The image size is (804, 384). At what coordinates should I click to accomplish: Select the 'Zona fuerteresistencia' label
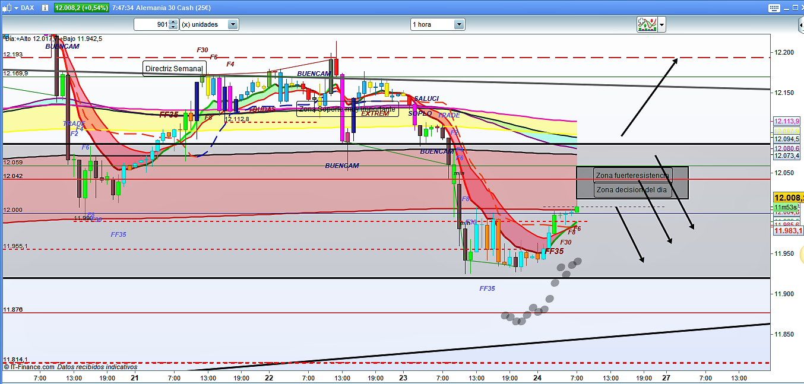click(x=632, y=175)
